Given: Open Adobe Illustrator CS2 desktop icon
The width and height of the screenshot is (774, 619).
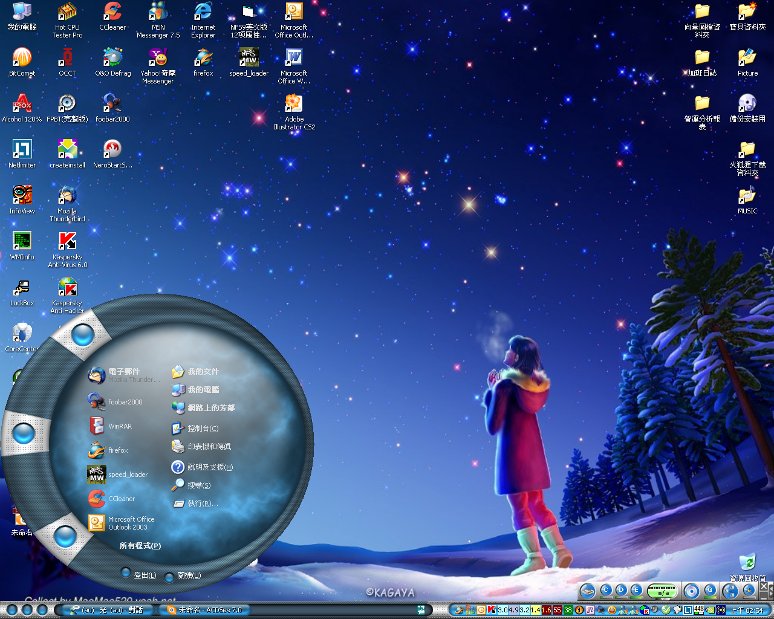Looking at the screenshot, I should point(294,105).
